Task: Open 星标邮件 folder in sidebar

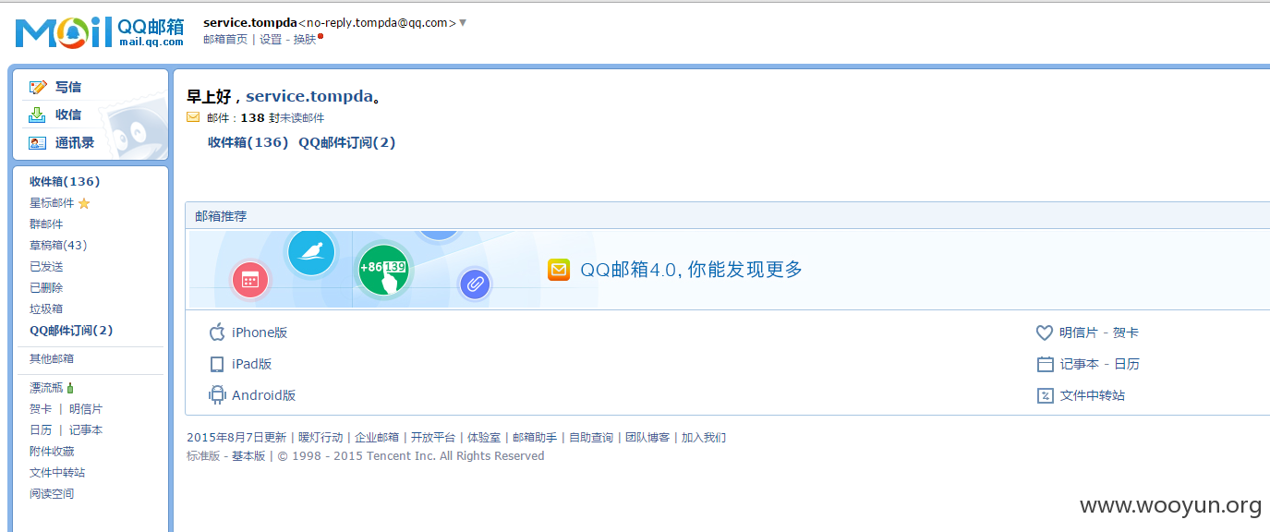Action: [52, 203]
